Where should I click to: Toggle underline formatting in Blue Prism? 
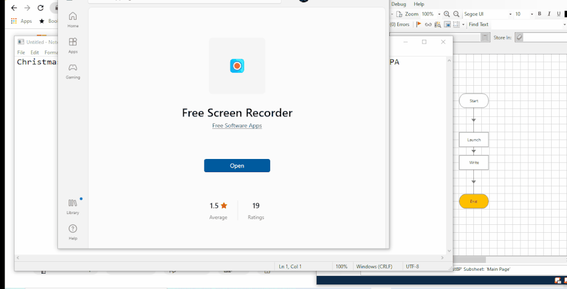click(x=558, y=14)
